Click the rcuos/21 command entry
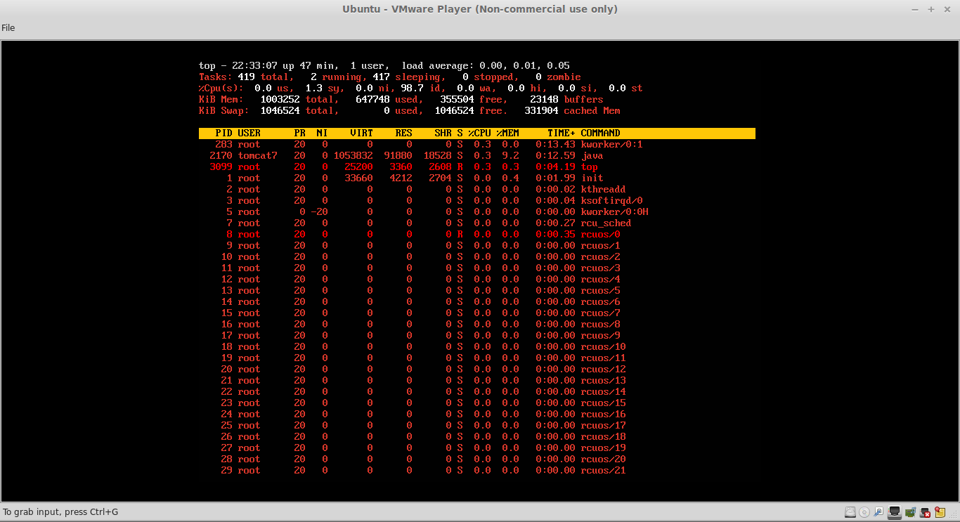The image size is (960, 522). [603, 470]
